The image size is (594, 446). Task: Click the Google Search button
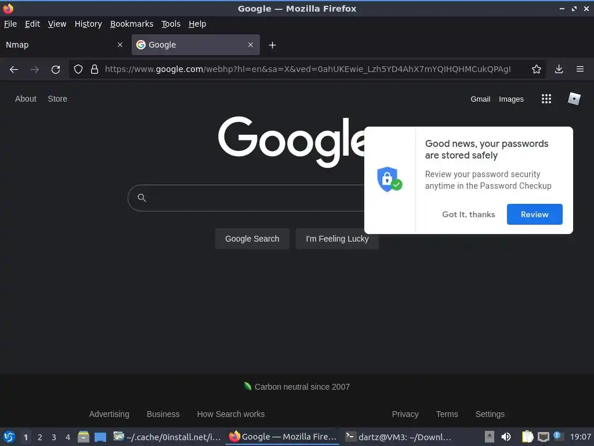pyautogui.click(x=252, y=239)
